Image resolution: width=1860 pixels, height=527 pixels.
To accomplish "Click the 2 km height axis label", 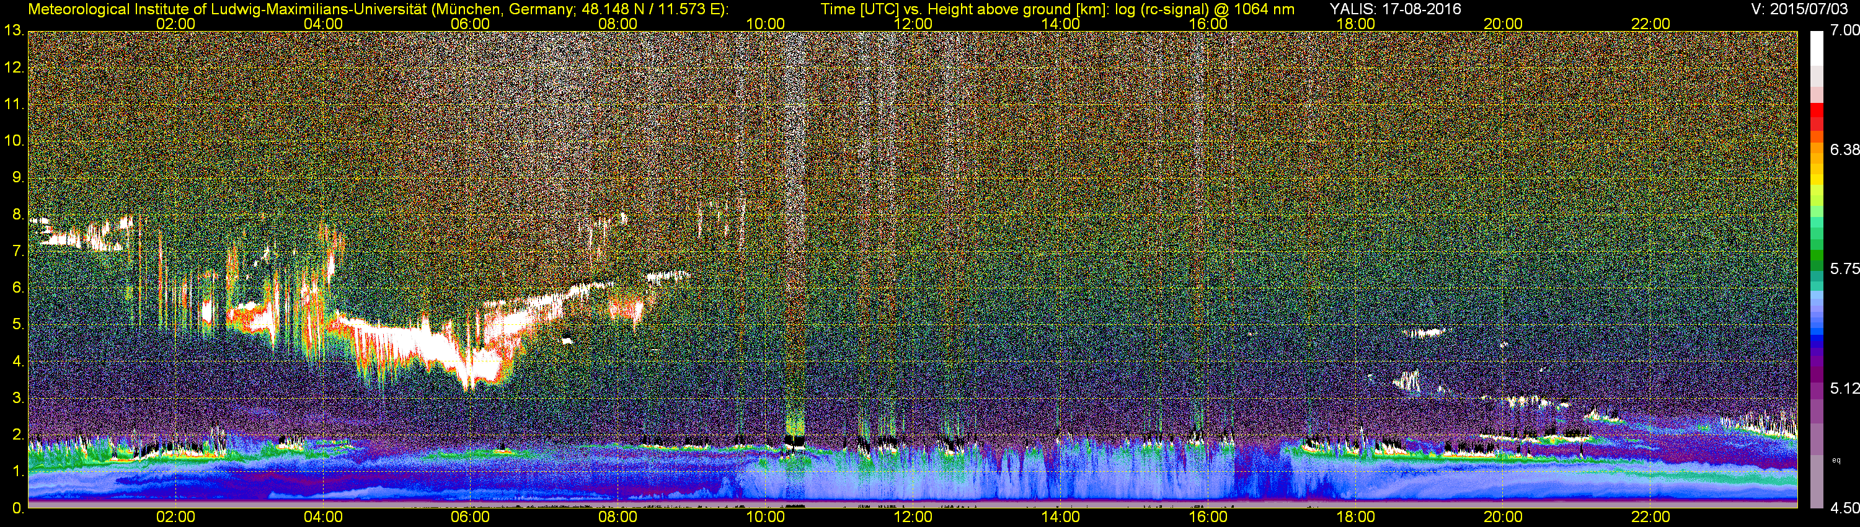I will pyautogui.click(x=17, y=435).
